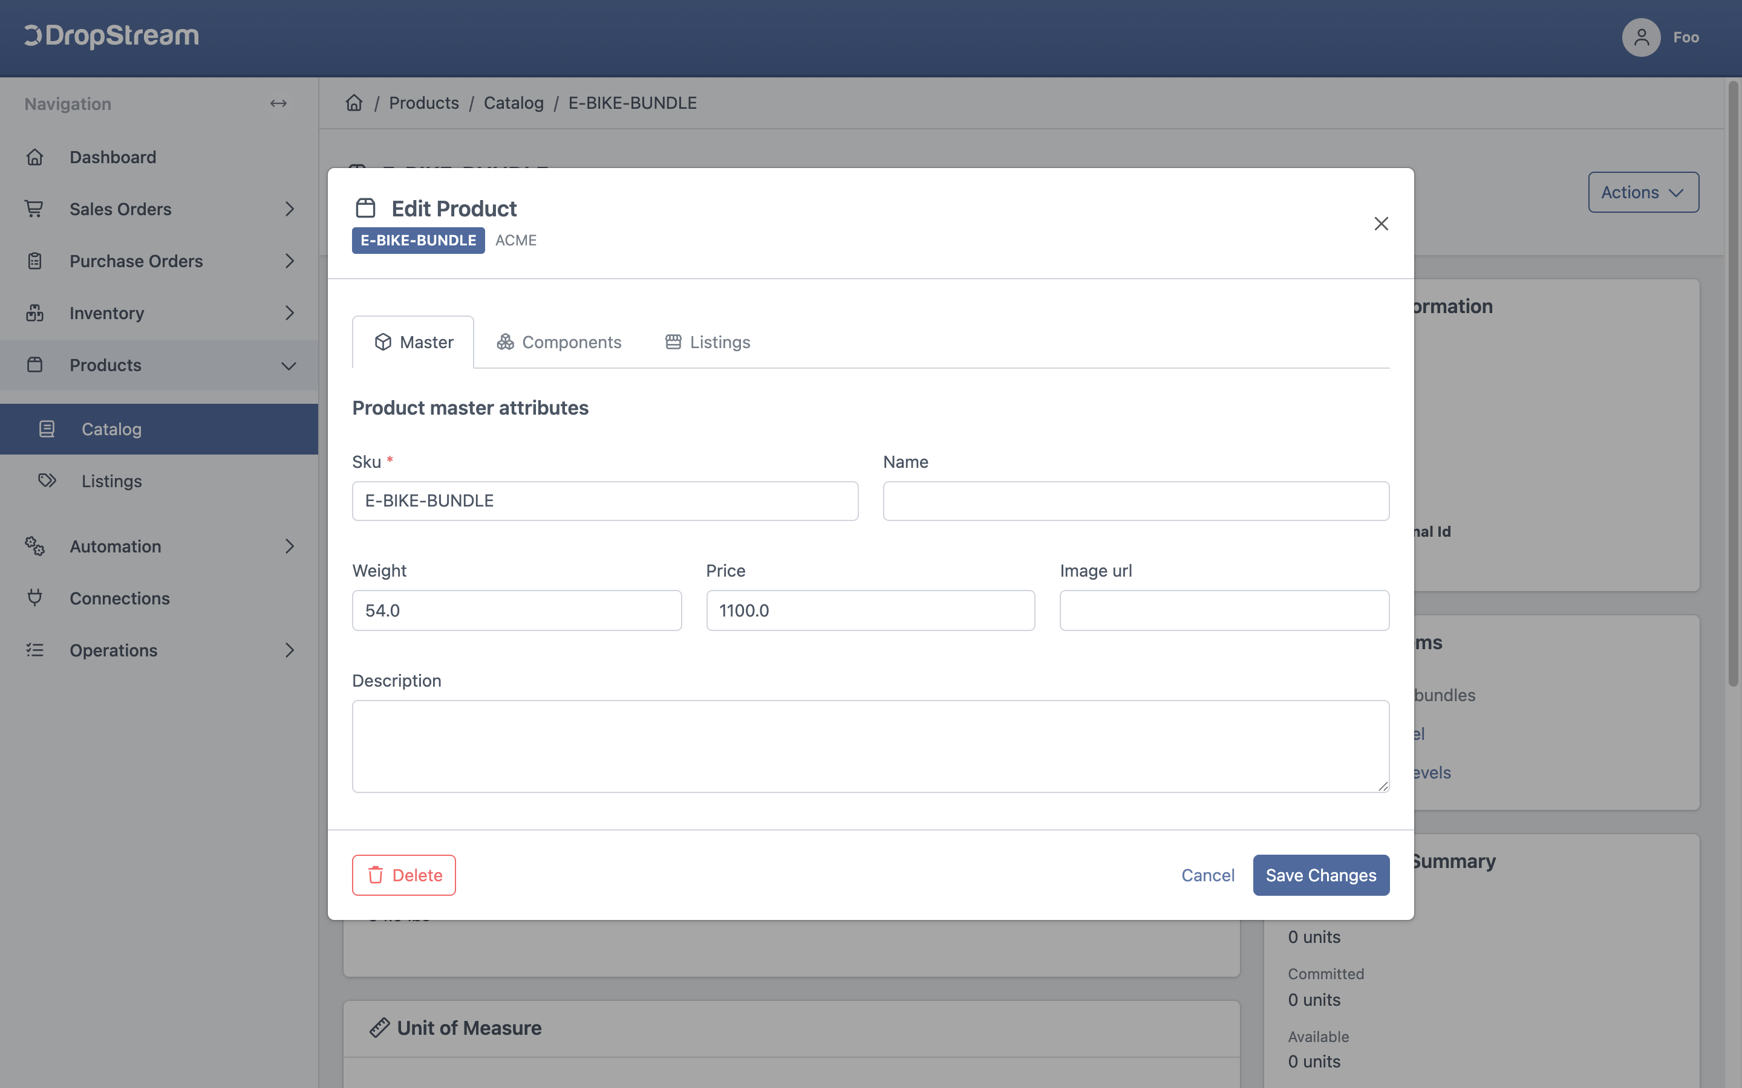Screen dimensions: 1742x1088
Task: Click the ACME label in dialog header
Action: pos(515,241)
